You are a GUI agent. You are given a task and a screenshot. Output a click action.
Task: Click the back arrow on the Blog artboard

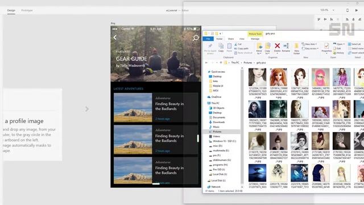pos(115,38)
